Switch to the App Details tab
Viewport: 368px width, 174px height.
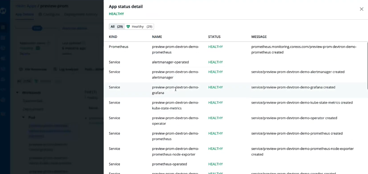[x=25, y=14]
